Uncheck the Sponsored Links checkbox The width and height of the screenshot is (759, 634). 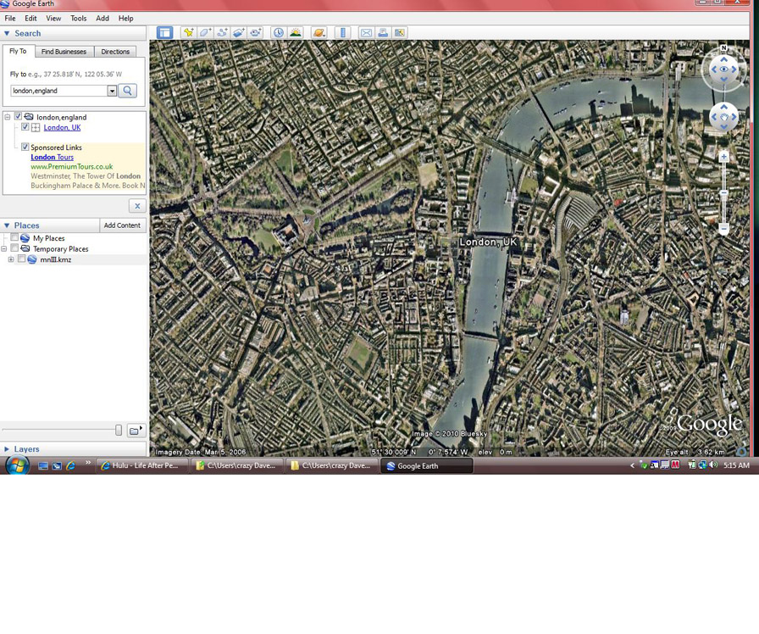tap(25, 147)
